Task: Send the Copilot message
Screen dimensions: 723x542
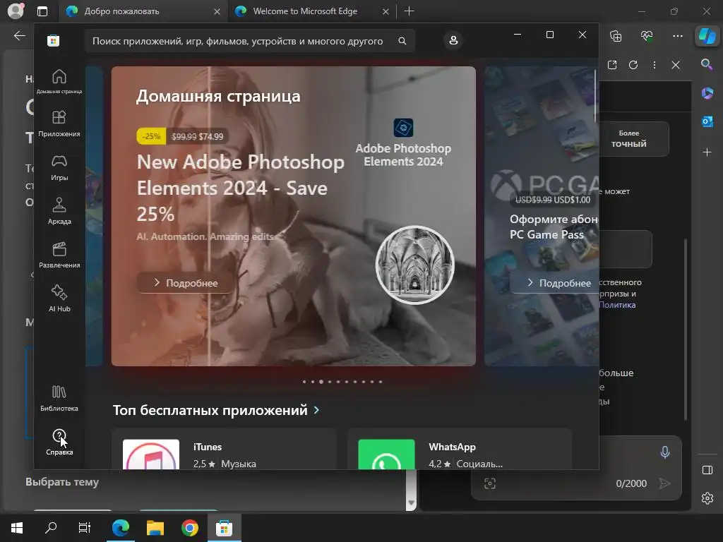Action: [x=664, y=483]
